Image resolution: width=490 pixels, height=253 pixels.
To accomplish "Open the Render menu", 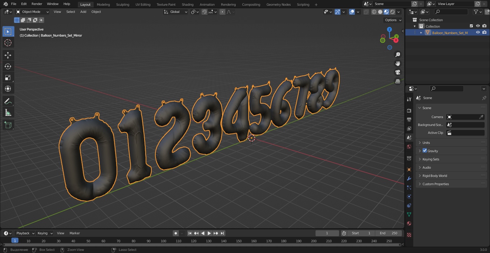I will pyautogui.click(x=37, y=4).
